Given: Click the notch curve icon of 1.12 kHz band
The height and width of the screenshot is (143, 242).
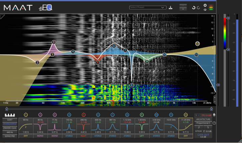Looking at the screenshot, I should [127, 127].
